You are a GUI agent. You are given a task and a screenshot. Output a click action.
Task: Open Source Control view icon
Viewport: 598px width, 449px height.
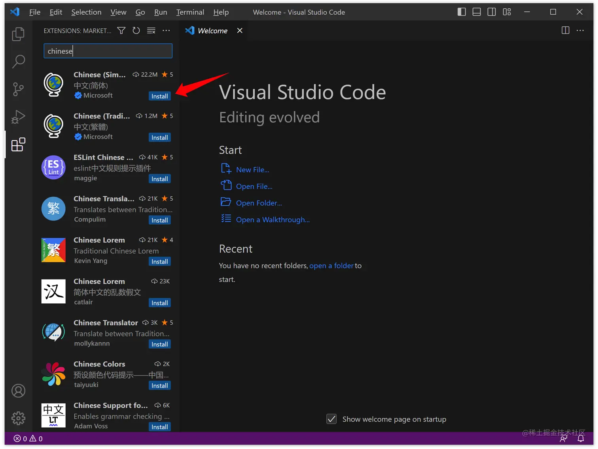[x=18, y=89]
